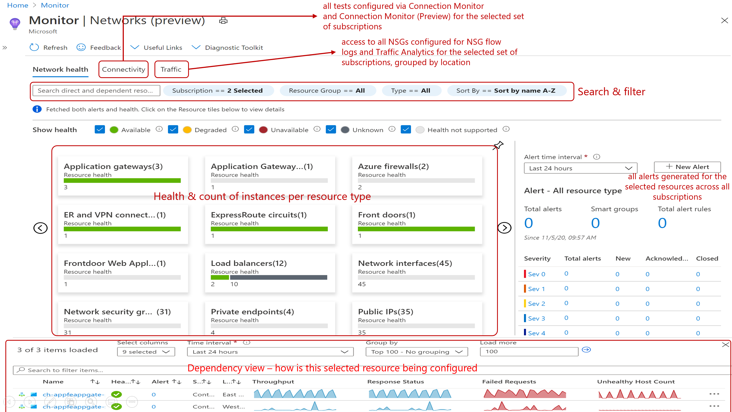732x412 pixels.
Task: Switch to the Traffic tab
Action: point(171,69)
